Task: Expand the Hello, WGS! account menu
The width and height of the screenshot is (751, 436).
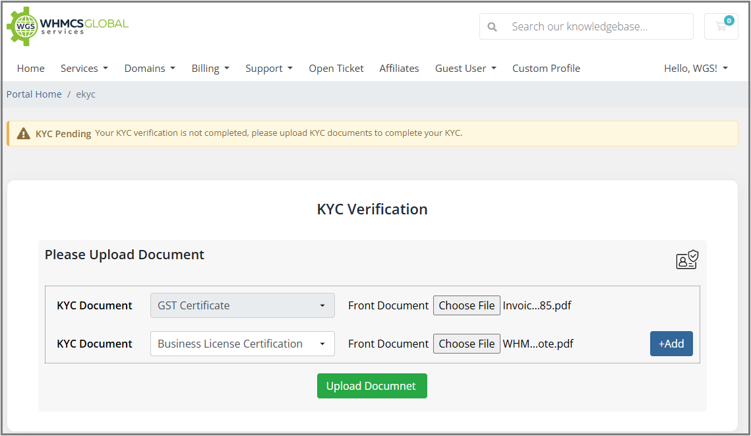Action: pos(696,69)
